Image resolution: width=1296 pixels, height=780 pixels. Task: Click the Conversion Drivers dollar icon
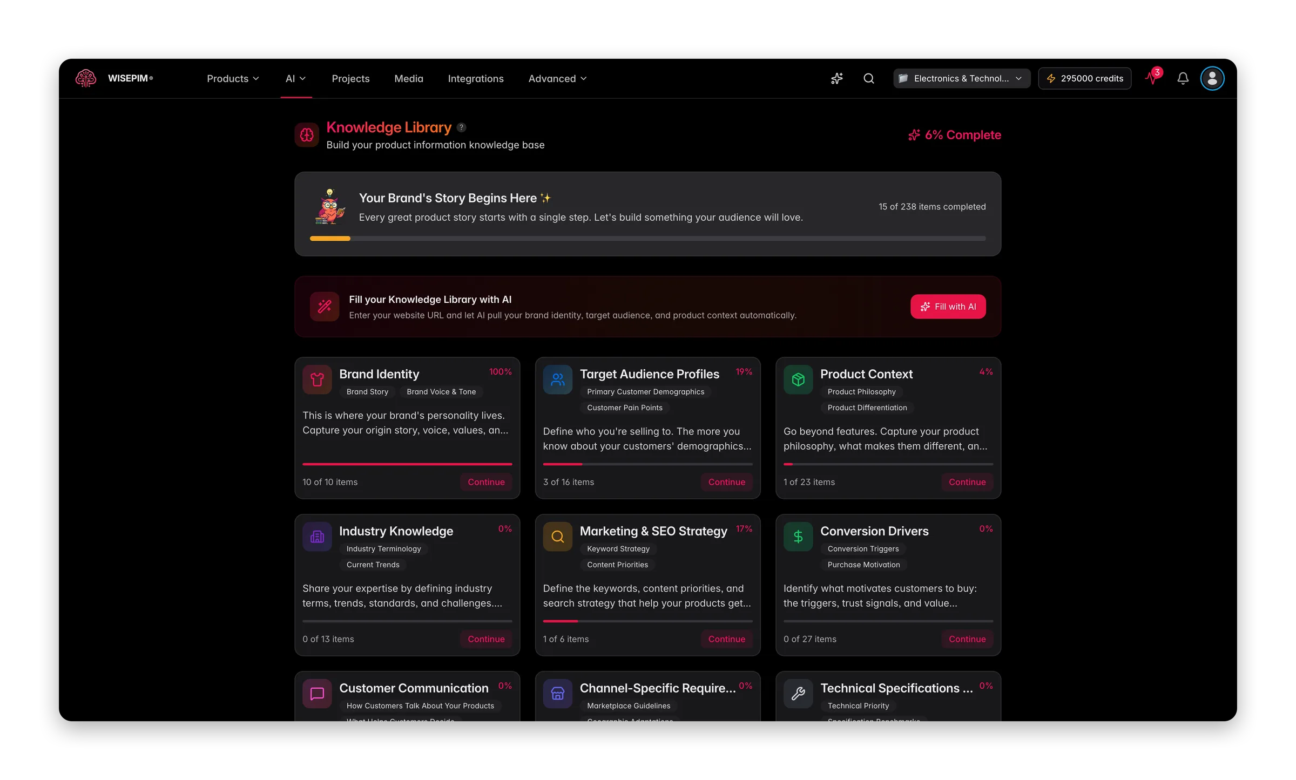(798, 537)
